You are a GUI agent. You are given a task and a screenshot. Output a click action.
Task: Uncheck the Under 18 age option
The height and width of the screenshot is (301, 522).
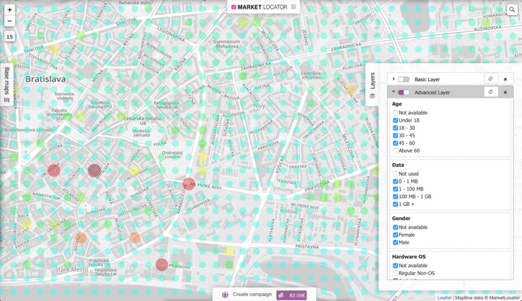point(395,120)
